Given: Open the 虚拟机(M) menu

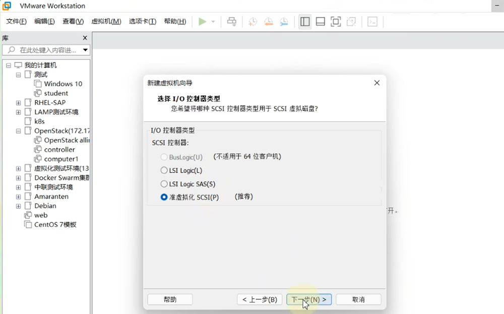Looking at the screenshot, I should click(x=106, y=21).
